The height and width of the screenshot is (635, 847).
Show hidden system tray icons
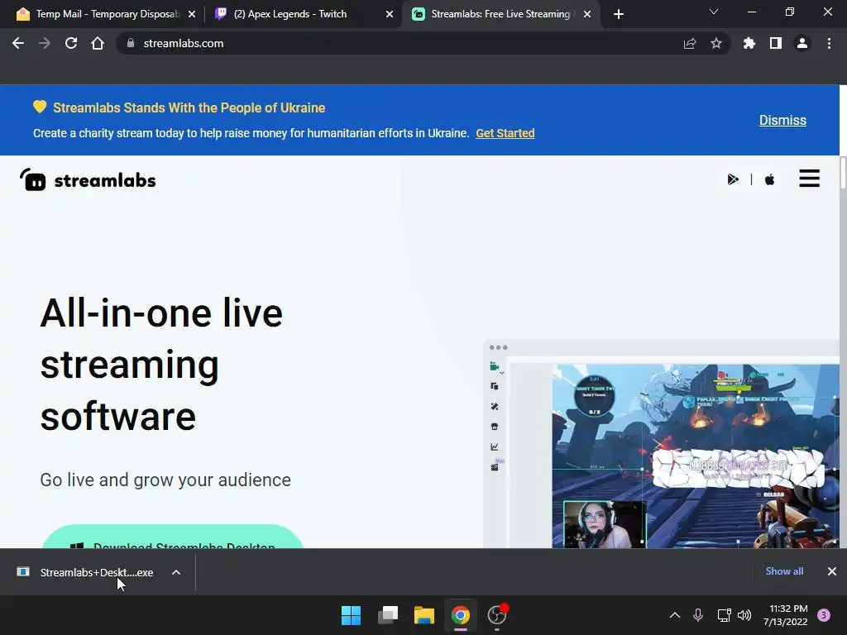point(675,615)
